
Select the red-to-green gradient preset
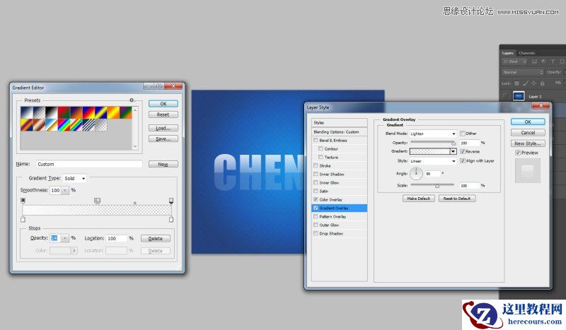64,112
